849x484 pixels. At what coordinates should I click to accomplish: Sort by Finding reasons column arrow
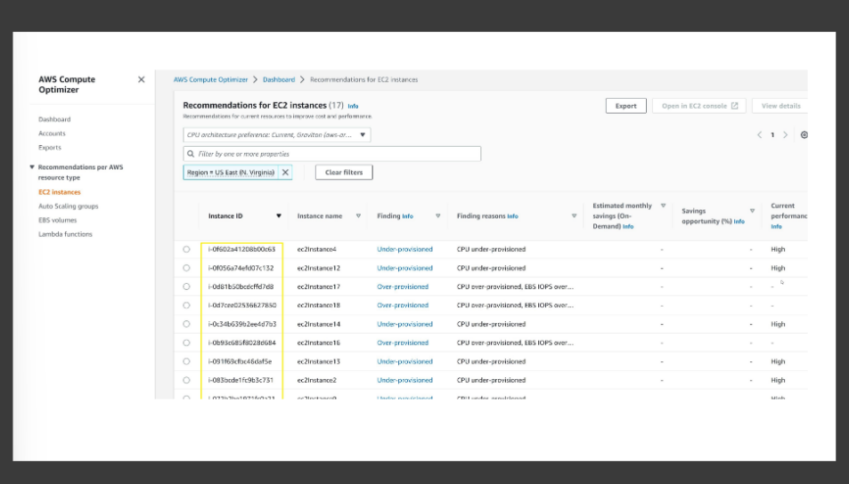574,216
